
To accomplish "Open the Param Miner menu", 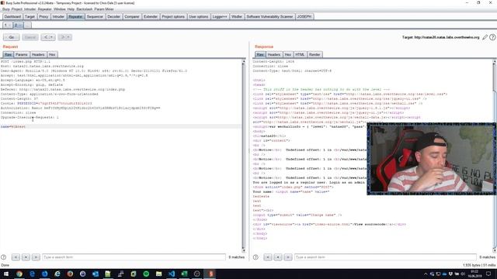I will (x=104, y=9).
